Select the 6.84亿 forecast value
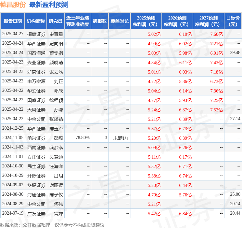 (185, 214)
